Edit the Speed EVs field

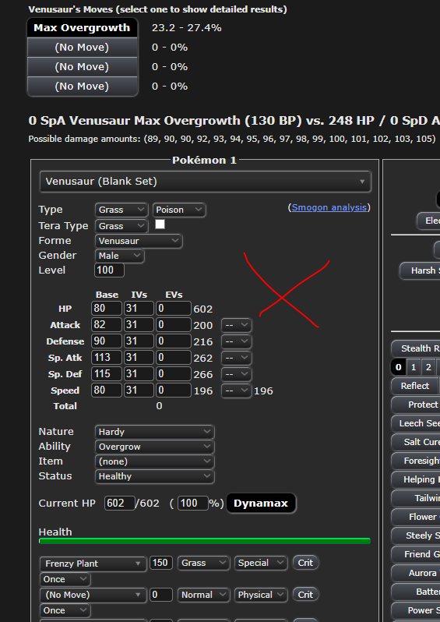tap(173, 390)
